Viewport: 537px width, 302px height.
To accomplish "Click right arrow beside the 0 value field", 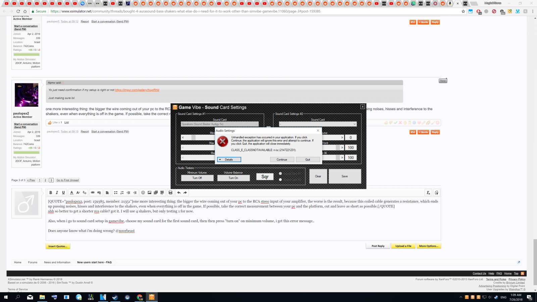I will pos(342,138).
